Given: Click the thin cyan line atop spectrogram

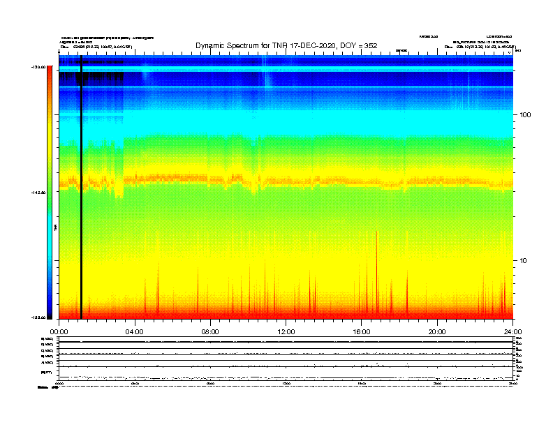Looking at the screenshot, I should pyautogui.click(x=286, y=69).
